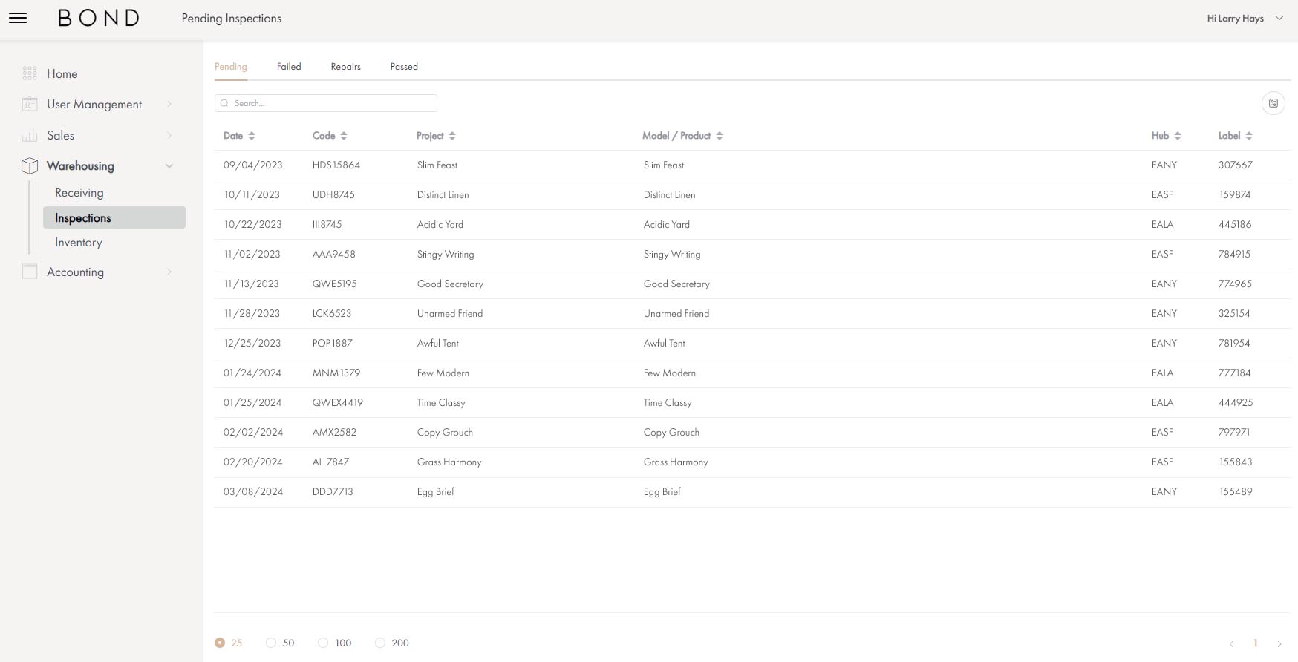Image resolution: width=1298 pixels, height=662 pixels.
Task: Switch to the Failed tab
Action: (289, 67)
